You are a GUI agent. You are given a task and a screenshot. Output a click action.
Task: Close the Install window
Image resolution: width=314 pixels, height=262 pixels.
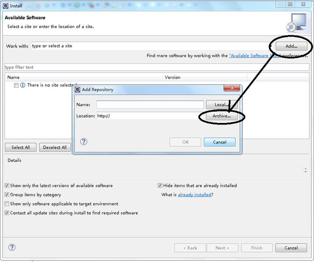[x=303, y=4]
